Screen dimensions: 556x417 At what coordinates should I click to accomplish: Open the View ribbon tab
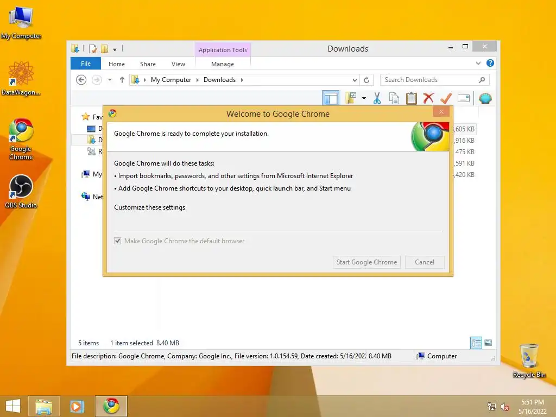(178, 64)
